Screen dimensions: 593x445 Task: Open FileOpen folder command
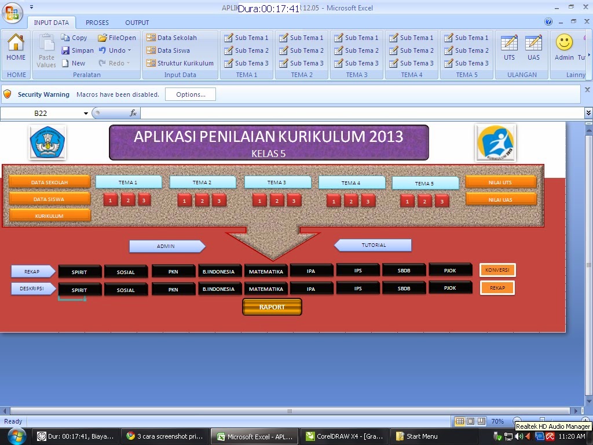click(116, 38)
